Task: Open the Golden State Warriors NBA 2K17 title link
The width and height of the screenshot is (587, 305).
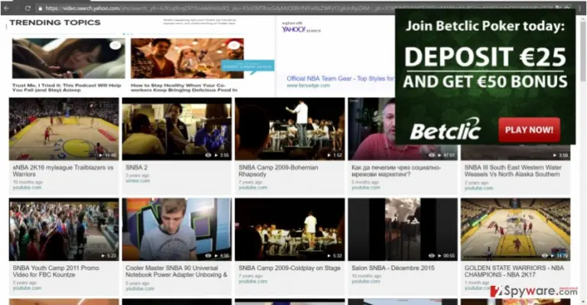Action: point(514,271)
